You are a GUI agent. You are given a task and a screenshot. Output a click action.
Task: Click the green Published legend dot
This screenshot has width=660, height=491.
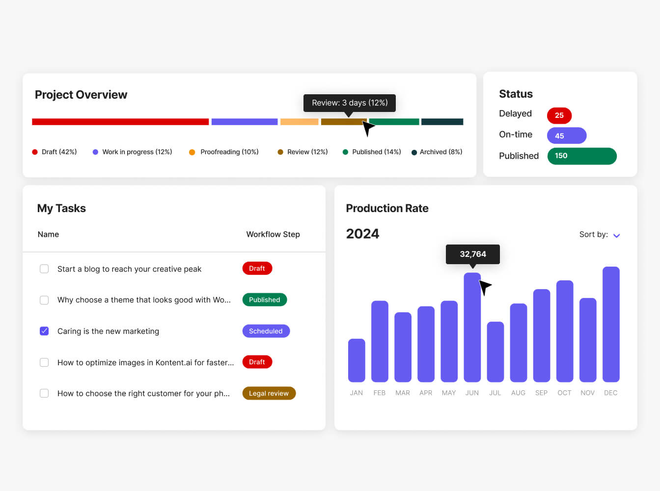click(345, 152)
